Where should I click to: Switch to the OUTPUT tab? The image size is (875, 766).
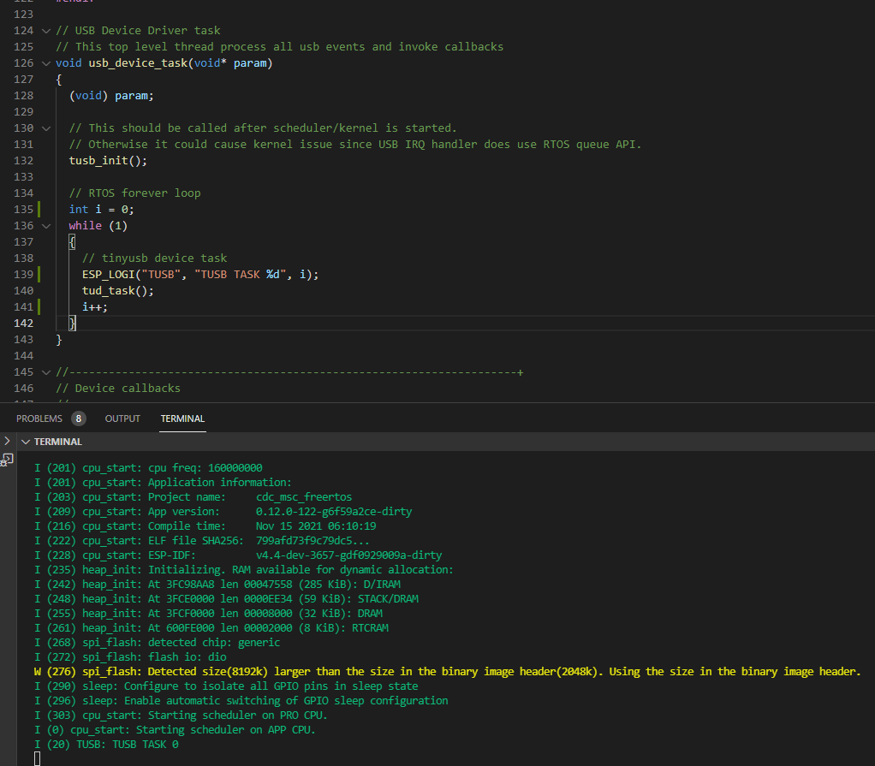coord(122,419)
